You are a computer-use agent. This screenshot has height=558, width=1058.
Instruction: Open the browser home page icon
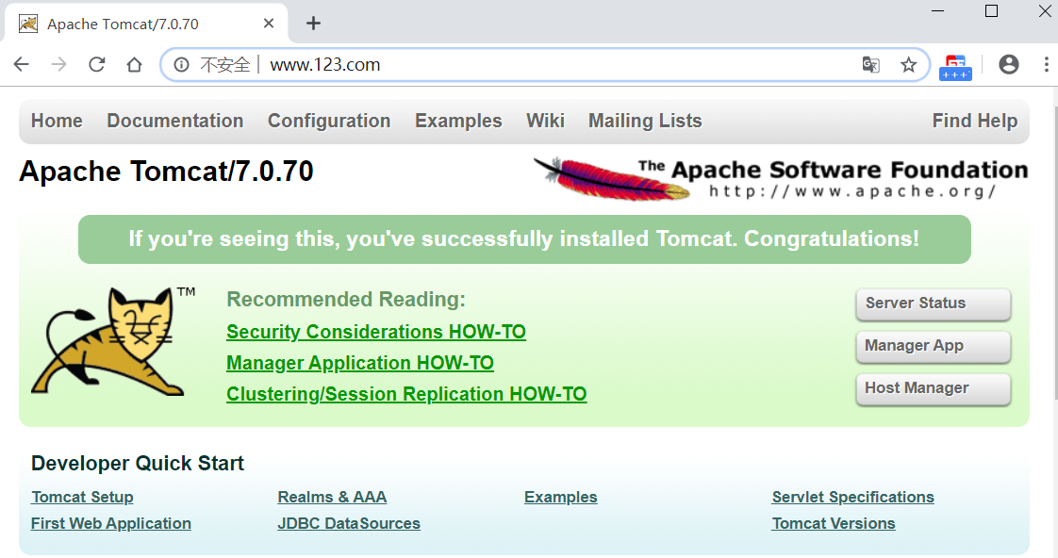[134, 64]
